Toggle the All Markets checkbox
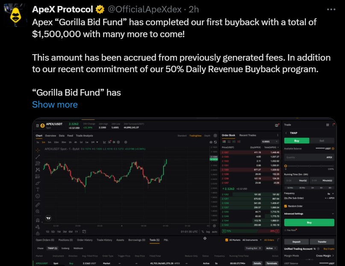This screenshot has height=266, width=345. tap(227, 240)
